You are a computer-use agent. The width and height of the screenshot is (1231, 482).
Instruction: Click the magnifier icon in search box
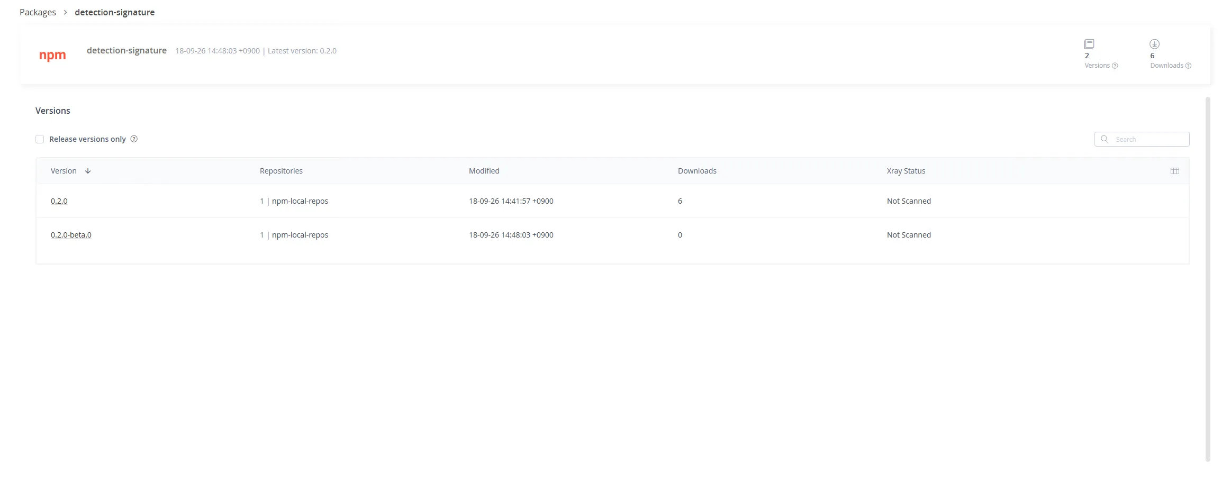coord(1105,139)
